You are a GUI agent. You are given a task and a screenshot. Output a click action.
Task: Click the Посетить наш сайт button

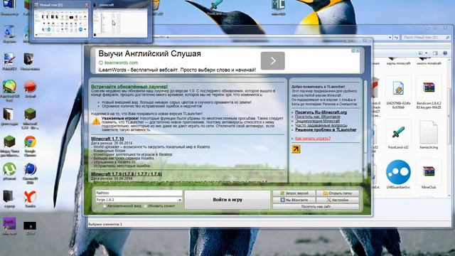point(316,206)
